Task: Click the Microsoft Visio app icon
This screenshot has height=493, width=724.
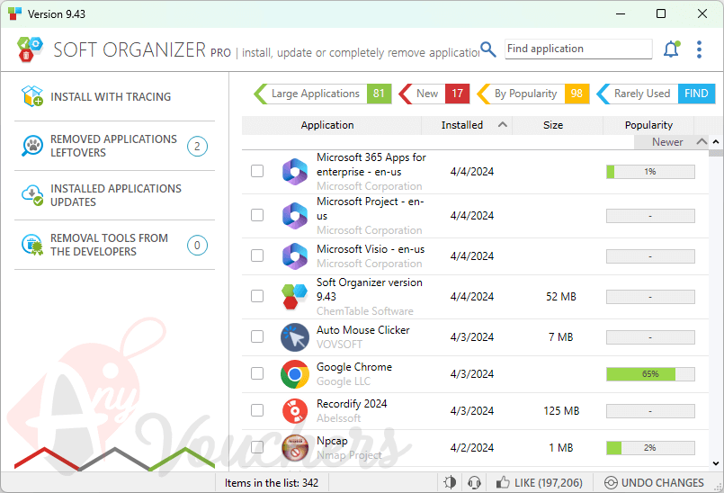Action: click(x=295, y=256)
